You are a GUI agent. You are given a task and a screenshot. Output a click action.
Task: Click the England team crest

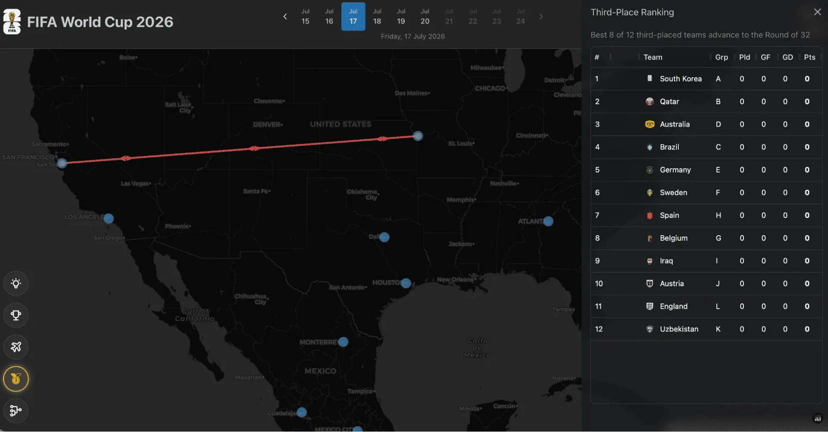[649, 306]
